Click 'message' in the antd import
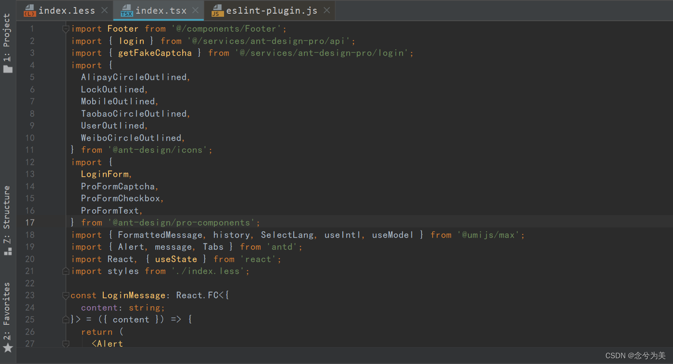673x364 pixels. [173, 247]
